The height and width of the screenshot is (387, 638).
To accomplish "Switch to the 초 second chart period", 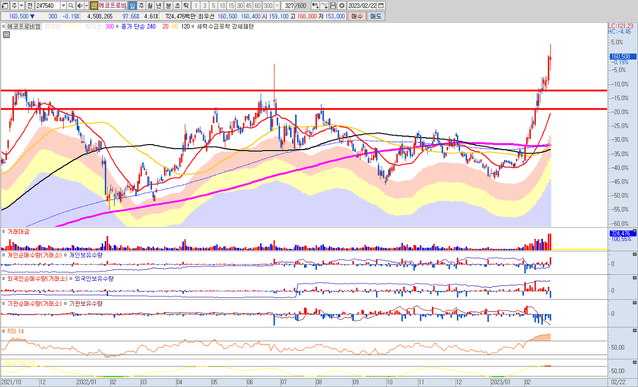I will coord(177,5).
